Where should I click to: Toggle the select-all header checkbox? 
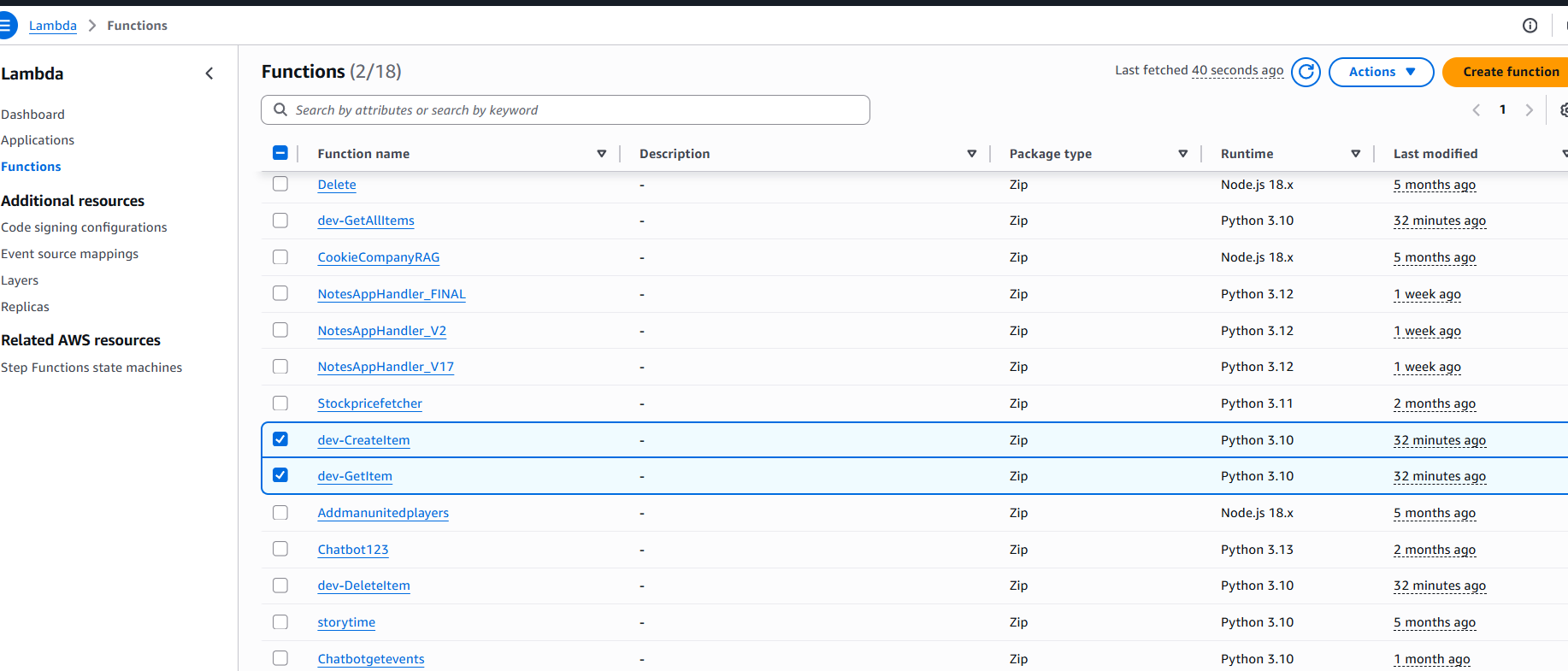point(280,153)
